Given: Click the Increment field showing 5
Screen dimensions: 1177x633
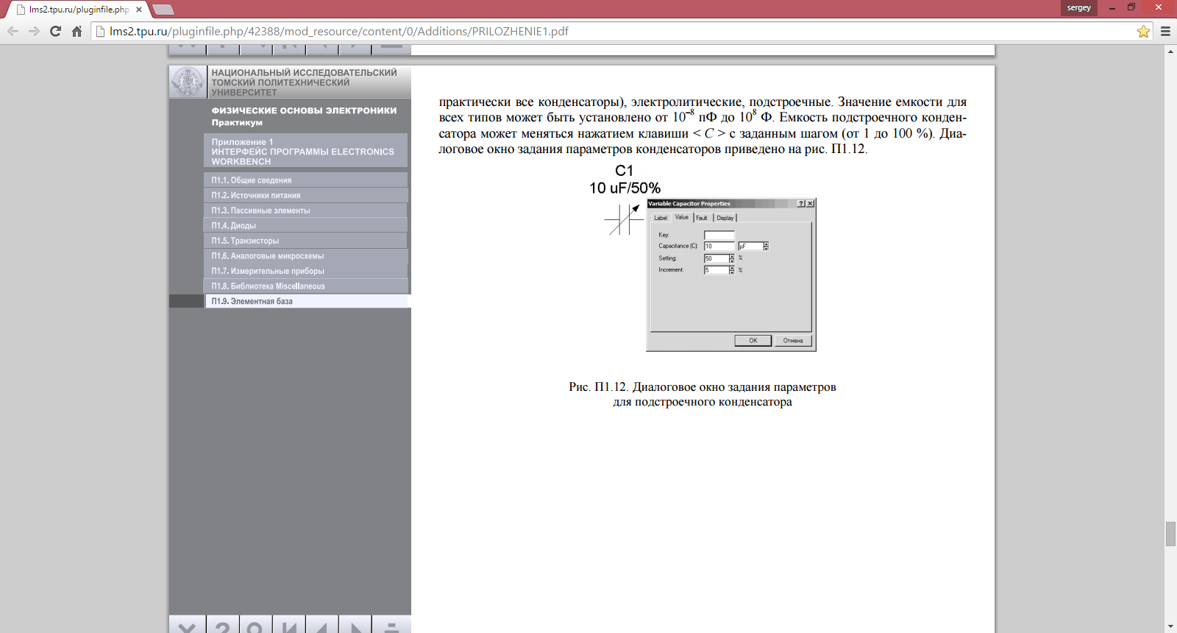Looking at the screenshot, I should click(x=716, y=270).
